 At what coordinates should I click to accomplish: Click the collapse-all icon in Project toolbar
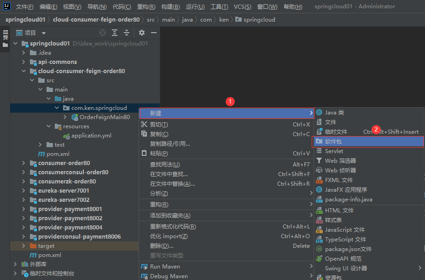[x=126, y=33]
